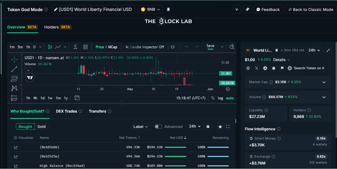Toggle auto scale on chart
The height and width of the screenshot is (169, 337).
click(x=230, y=98)
